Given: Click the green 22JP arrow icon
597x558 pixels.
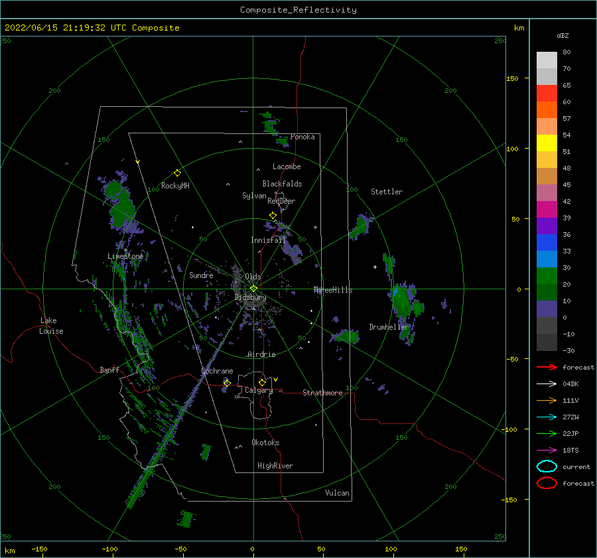Looking at the screenshot, I should 547,433.
